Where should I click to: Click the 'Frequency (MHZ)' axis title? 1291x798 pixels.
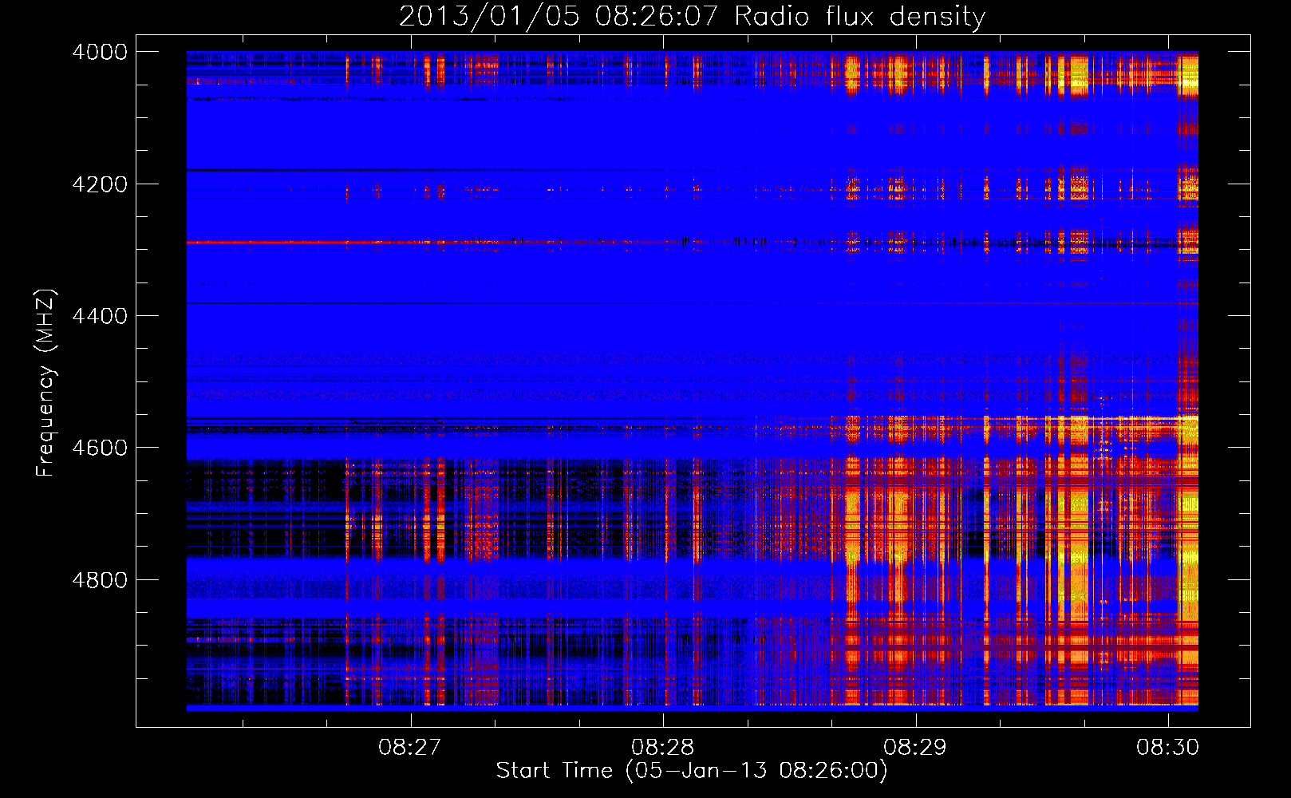tap(45, 383)
